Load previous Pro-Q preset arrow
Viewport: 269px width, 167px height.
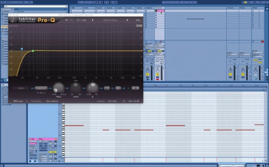coord(93,20)
